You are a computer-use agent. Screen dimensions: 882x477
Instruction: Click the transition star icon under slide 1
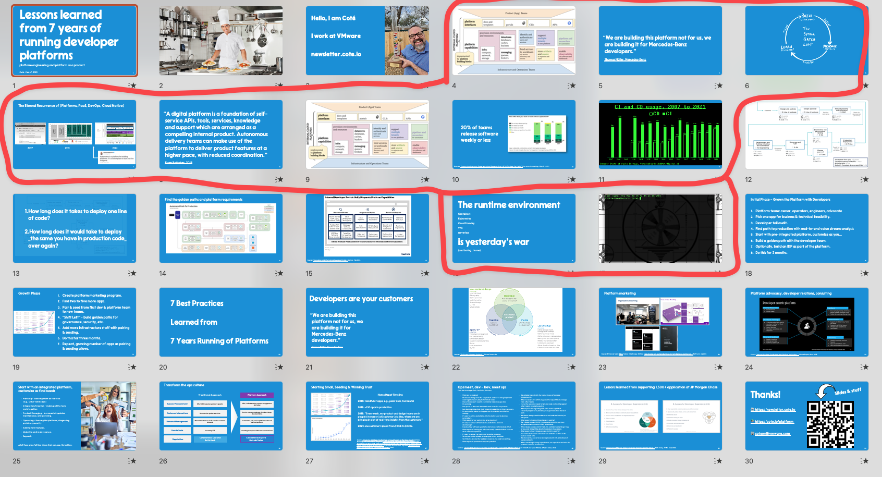click(133, 85)
